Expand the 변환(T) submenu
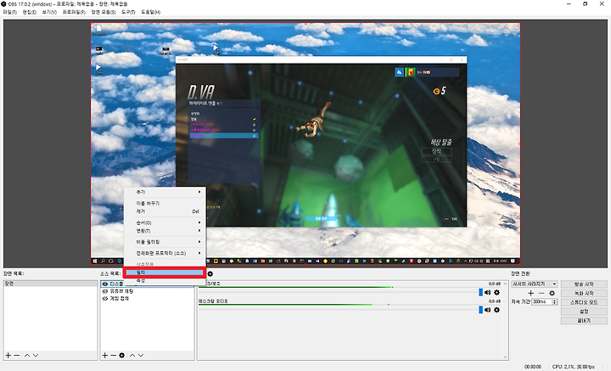Image resolution: width=611 pixels, height=371 pixels. tap(165, 231)
